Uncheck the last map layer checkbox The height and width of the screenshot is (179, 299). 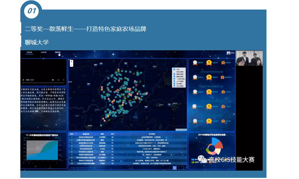tap(174, 86)
